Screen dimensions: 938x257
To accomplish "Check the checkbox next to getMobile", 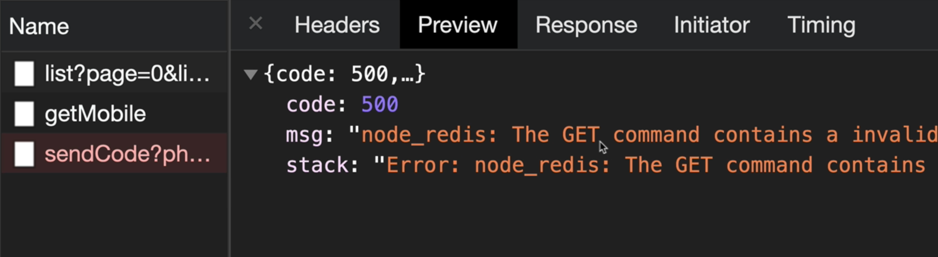I will (x=24, y=114).
